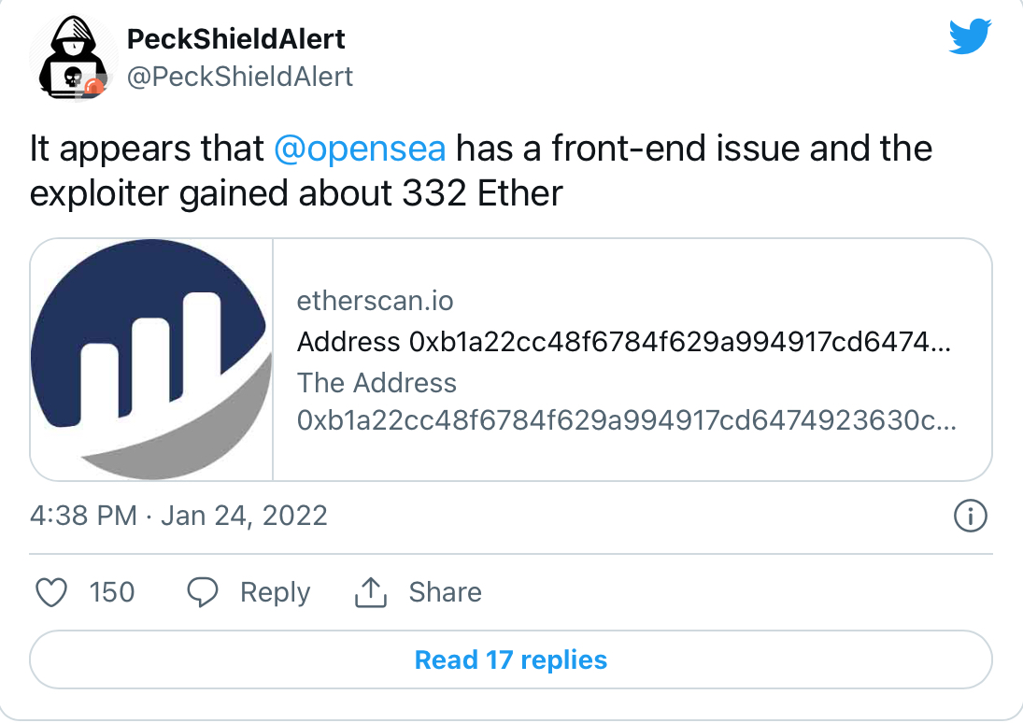Click the share upload icon
The image size is (1023, 723).
pos(371,592)
